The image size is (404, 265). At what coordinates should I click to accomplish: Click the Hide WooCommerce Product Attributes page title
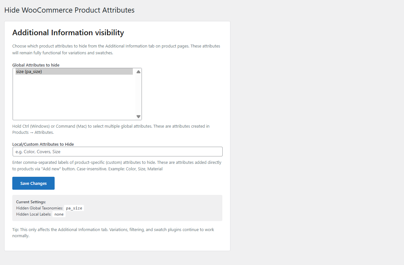pos(69,10)
